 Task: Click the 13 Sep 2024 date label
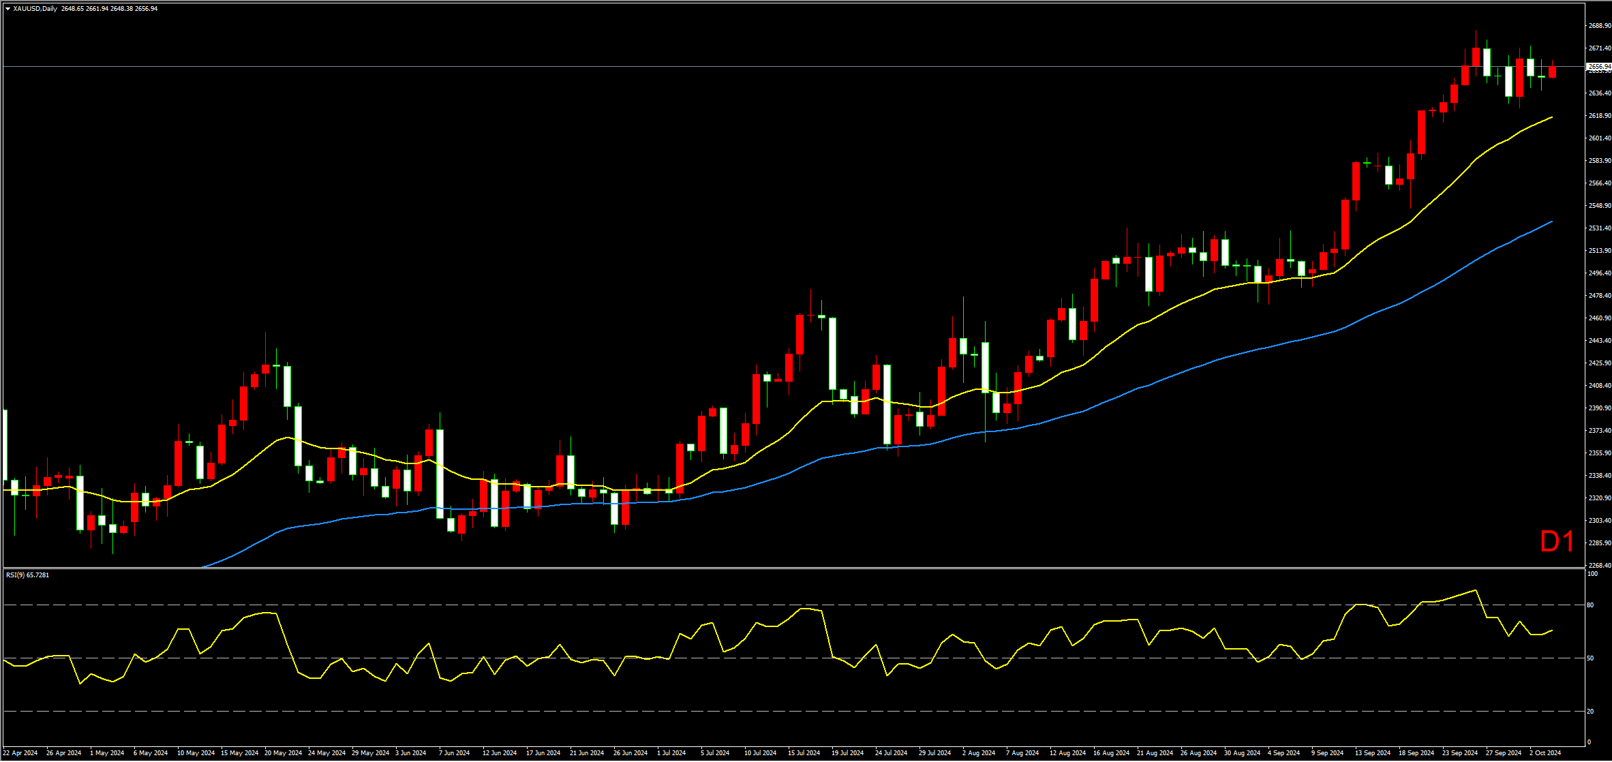(1372, 753)
